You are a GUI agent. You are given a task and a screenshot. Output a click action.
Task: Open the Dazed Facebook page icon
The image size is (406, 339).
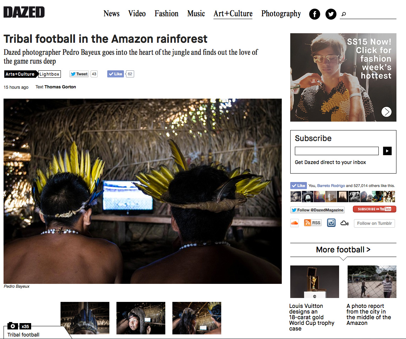click(x=315, y=14)
